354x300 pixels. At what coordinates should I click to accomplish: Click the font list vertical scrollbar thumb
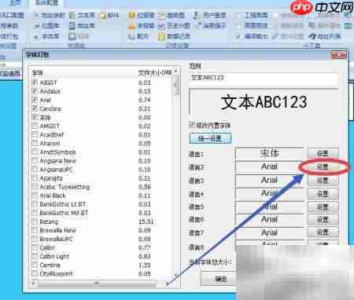pos(175,86)
